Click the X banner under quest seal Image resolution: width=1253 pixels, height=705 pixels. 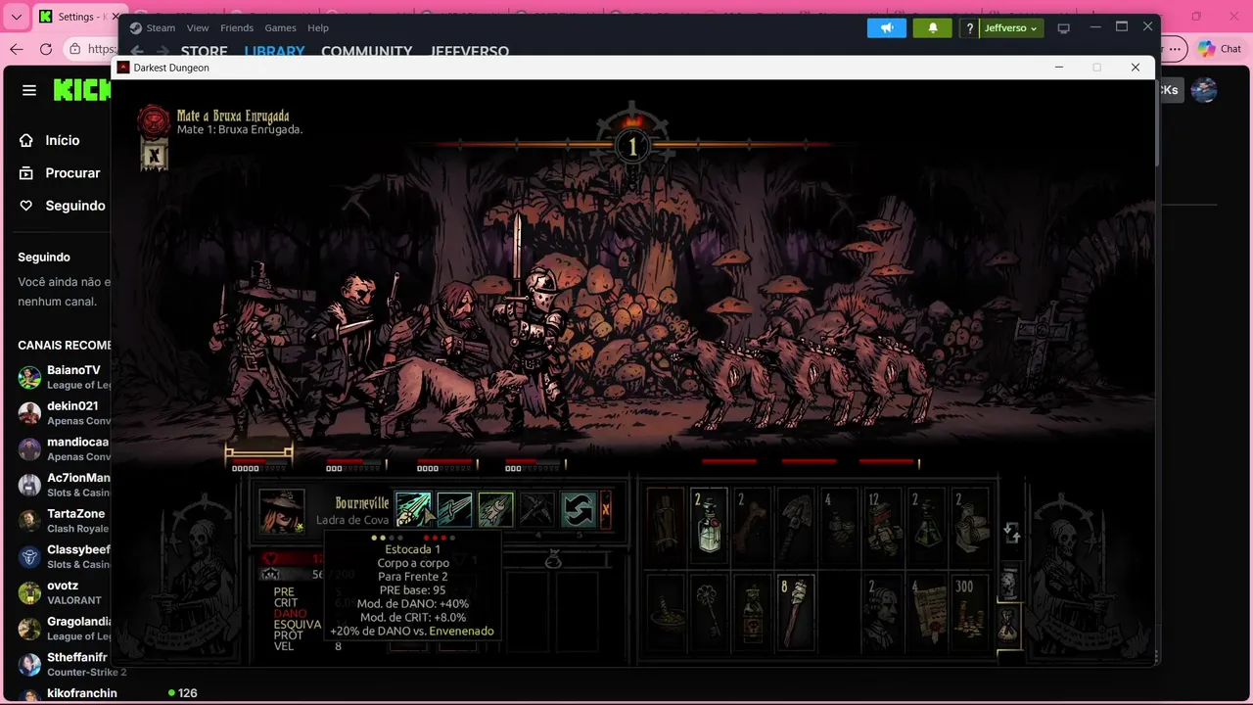[153, 155]
